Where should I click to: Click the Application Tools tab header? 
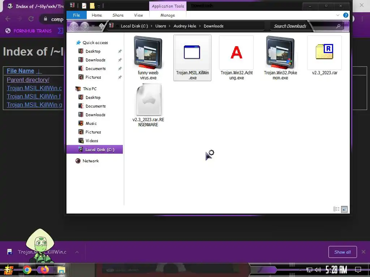tap(168, 6)
